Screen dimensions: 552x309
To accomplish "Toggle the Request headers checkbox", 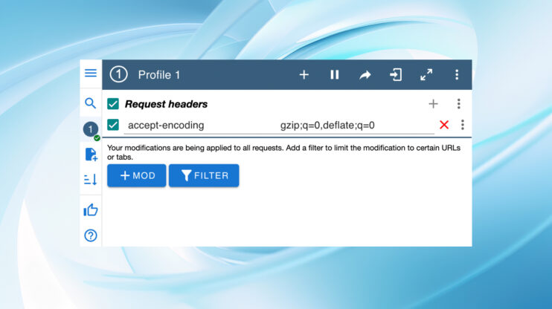I will click(x=113, y=104).
